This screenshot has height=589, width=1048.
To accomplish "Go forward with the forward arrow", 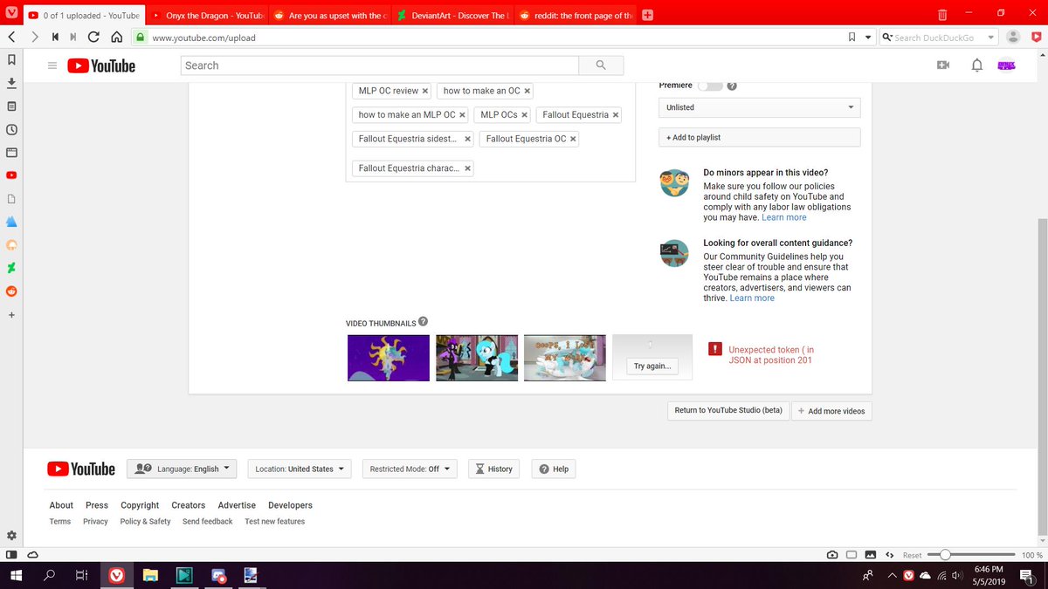I will pos(34,38).
